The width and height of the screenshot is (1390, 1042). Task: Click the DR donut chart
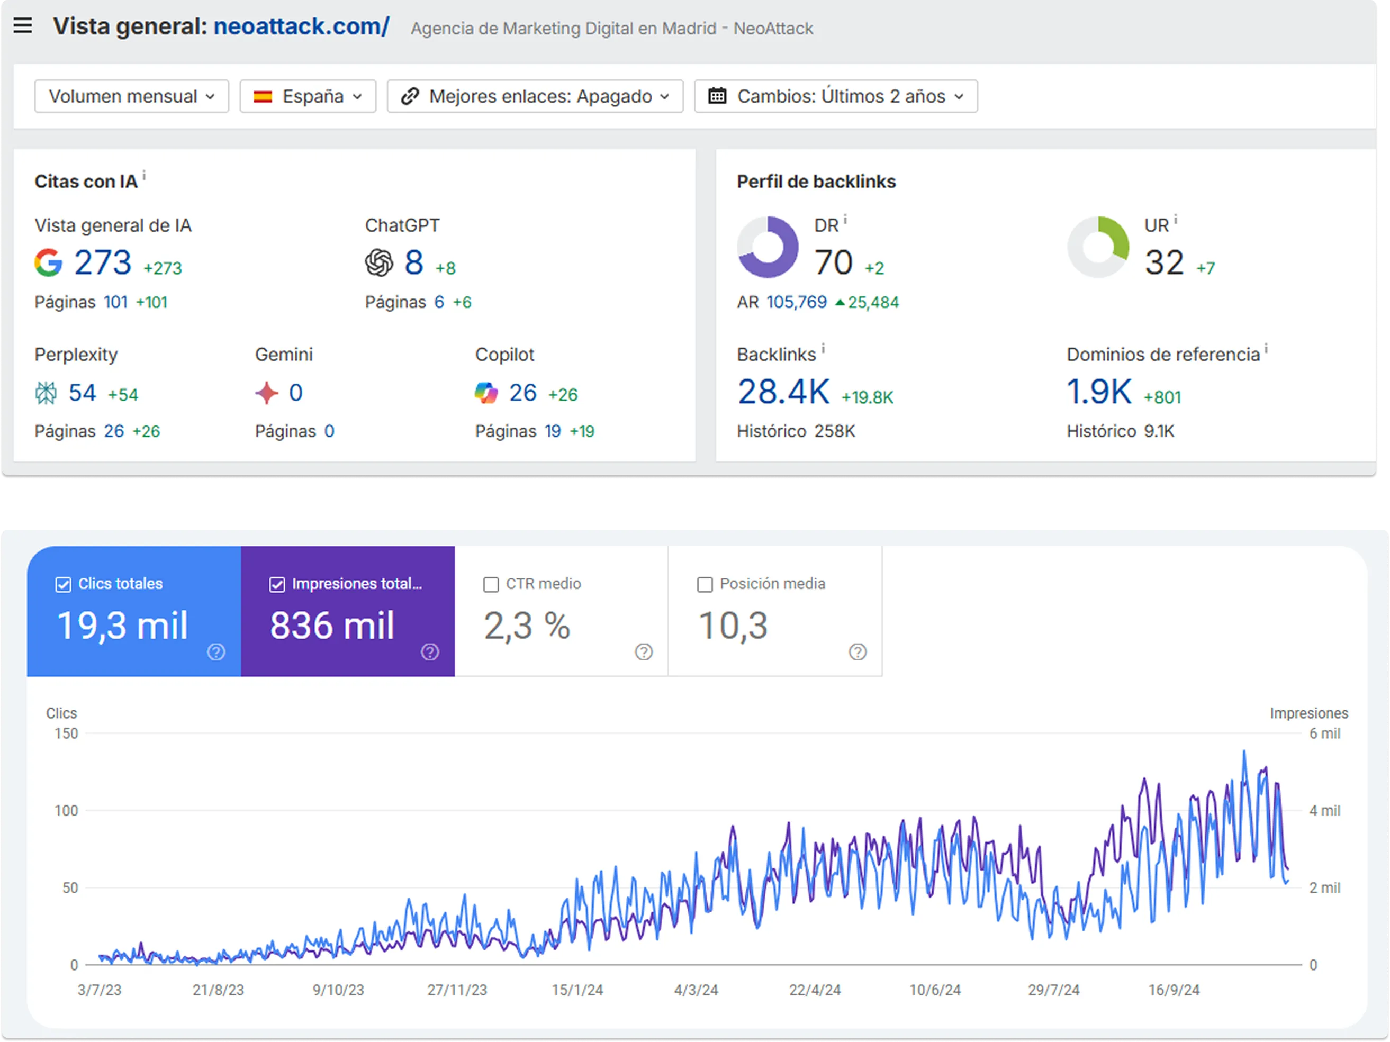click(x=768, y=248)
